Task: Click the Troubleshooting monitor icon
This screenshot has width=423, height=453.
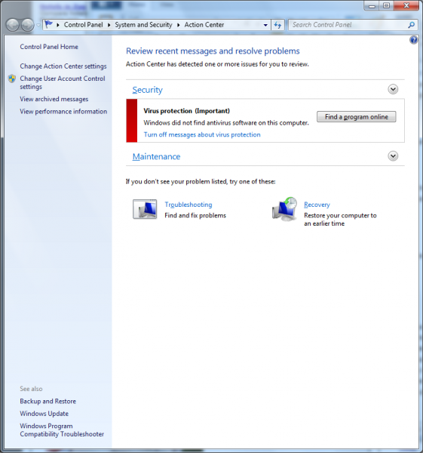Action: pos(145,209)
